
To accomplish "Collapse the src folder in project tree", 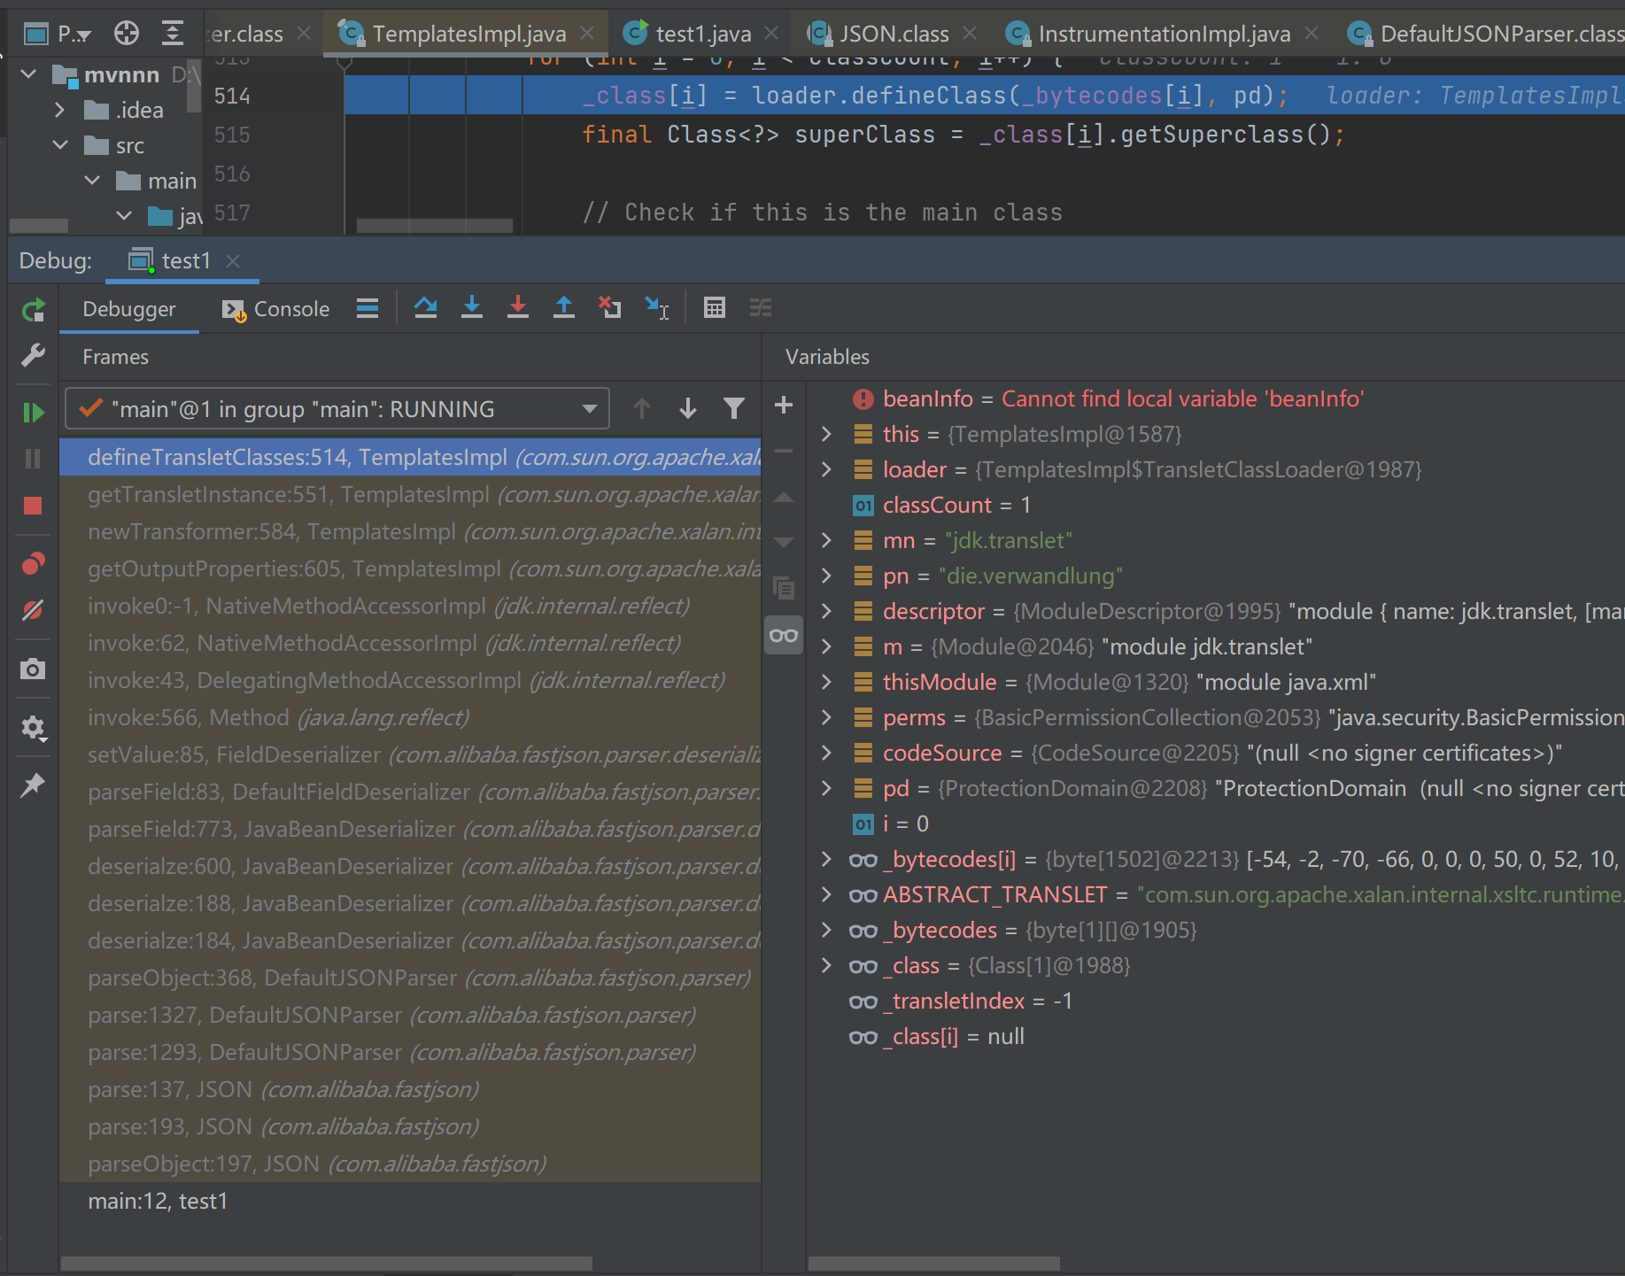I will (60, 145).
